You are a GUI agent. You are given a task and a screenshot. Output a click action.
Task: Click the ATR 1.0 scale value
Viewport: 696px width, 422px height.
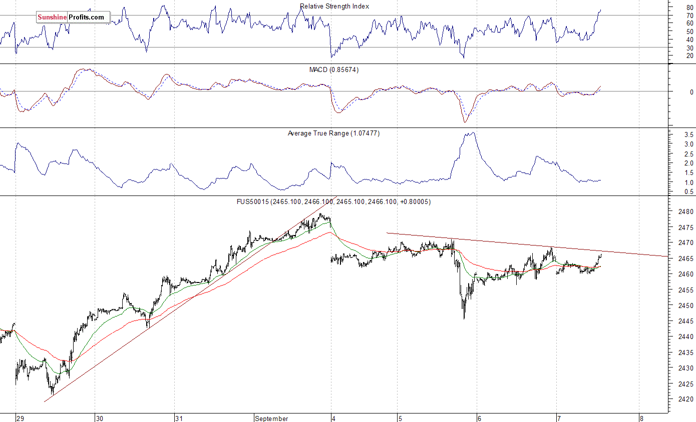point(688,183)
